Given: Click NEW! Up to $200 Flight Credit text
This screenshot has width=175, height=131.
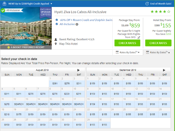Looking at the screenshot, I should pyautogui.click(x=29, y=4).
